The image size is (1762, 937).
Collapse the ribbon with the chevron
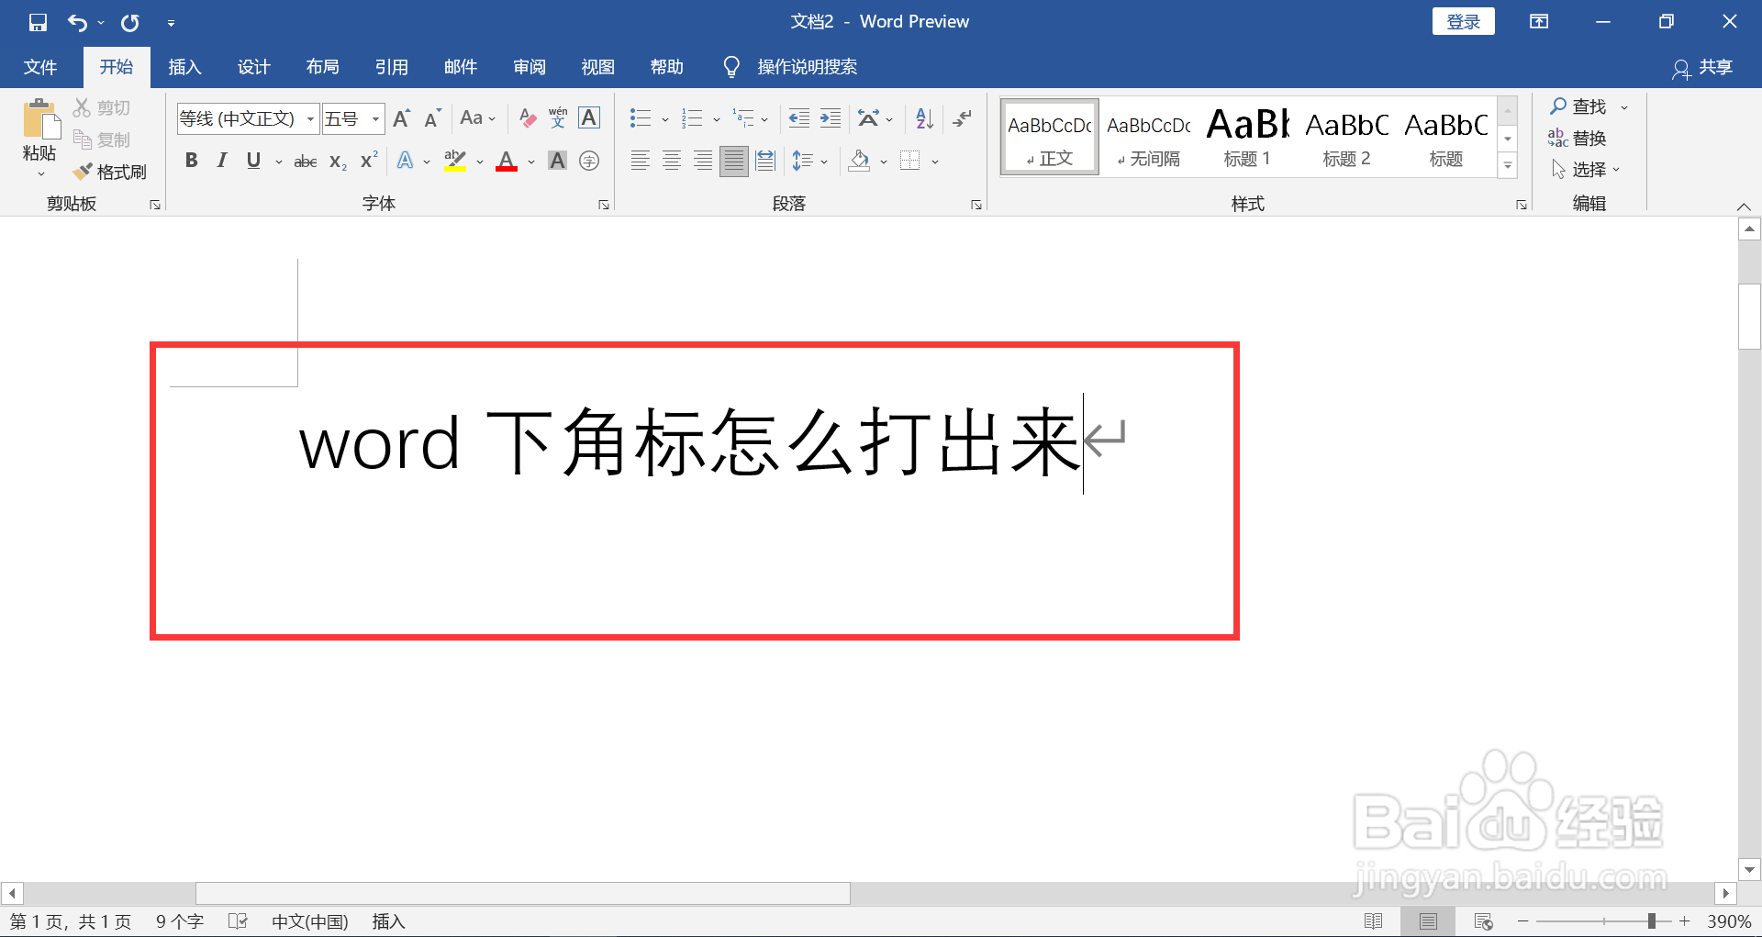click(1744, 206)
